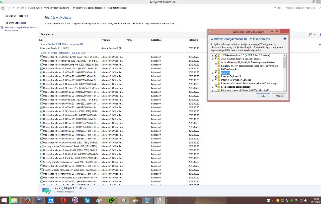Screen dimensions: 321x204
Task: Refresh the Telepített frissítések address bar
Action: coord(279,8)
